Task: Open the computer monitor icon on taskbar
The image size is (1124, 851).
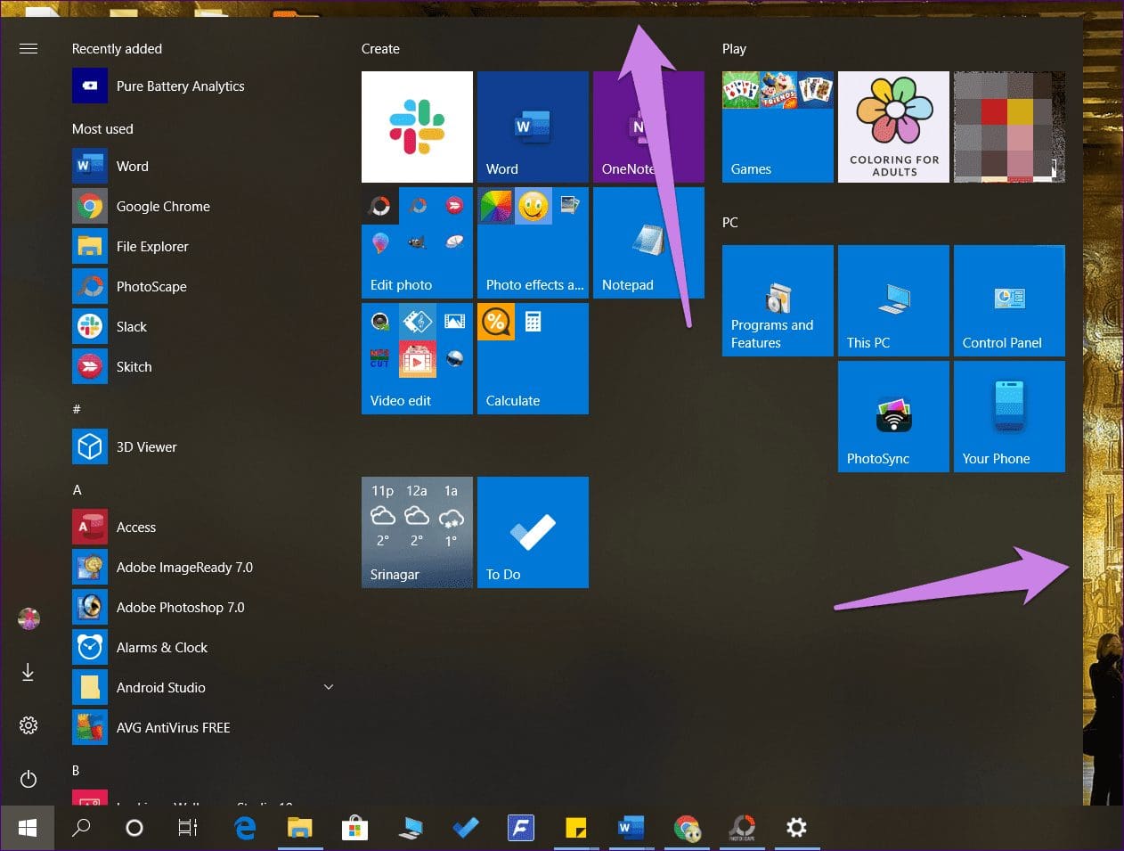Action: click(410, 828)
